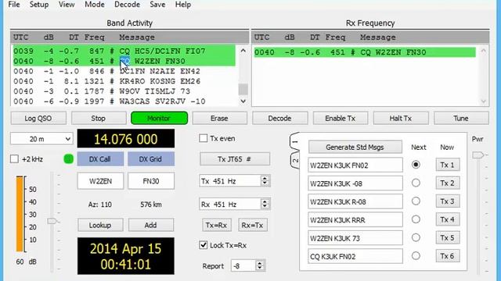The image size is (501, 281).
Task: Click the Decode button below Rx Frequency
Action: [x=279, y=118]
